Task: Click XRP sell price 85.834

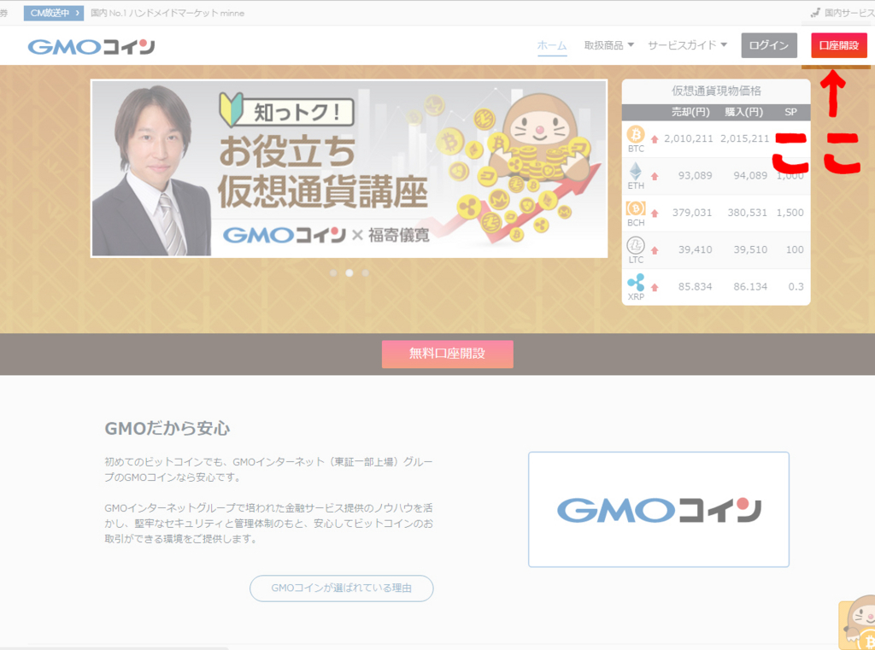Action: (x=696, y=287)
